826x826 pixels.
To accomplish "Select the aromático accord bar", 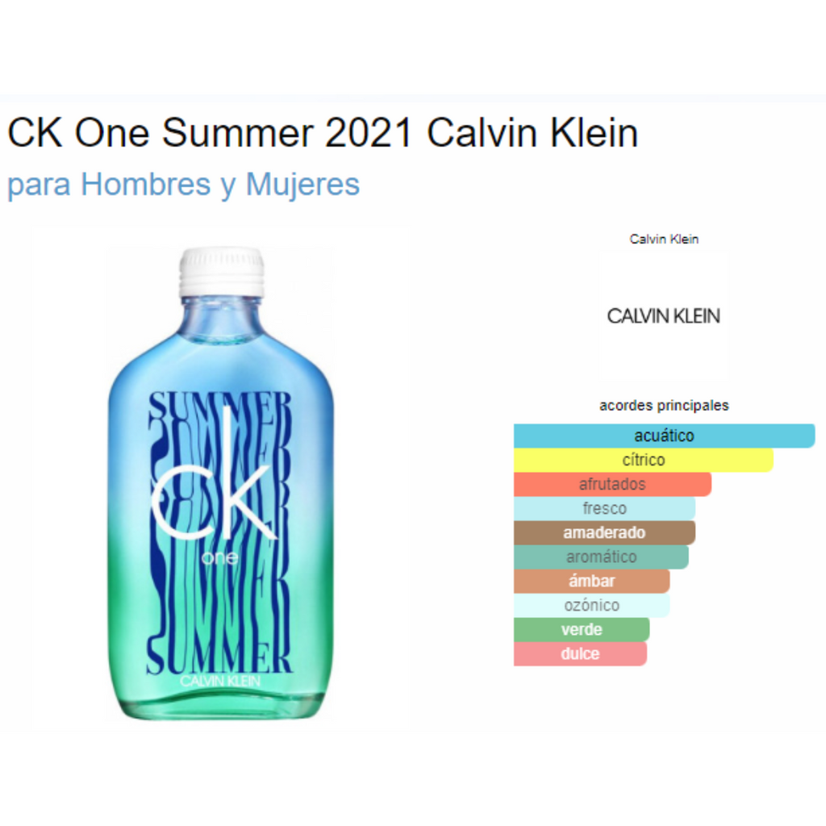I will pos(601,557).
